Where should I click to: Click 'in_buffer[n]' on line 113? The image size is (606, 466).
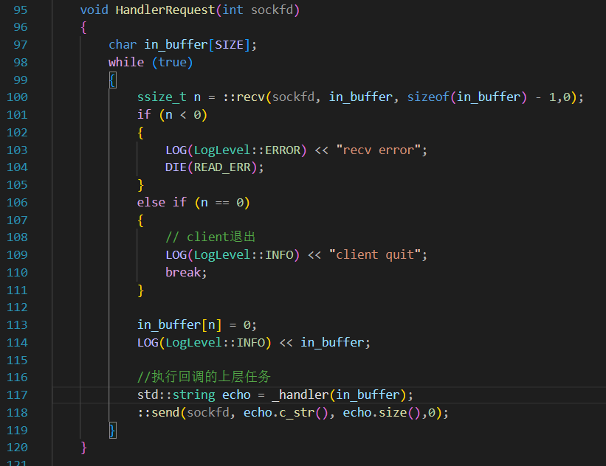tap(179, 324)
